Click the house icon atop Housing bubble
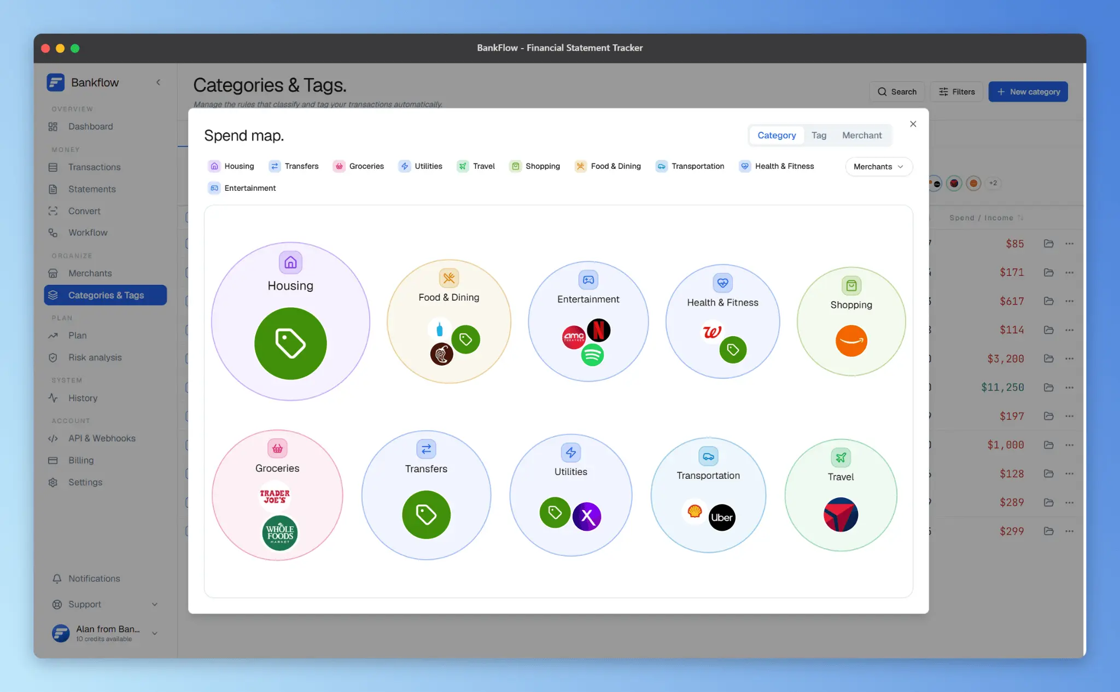The image size is (1120, 692). pyautogui.click(x=290, y=262)
